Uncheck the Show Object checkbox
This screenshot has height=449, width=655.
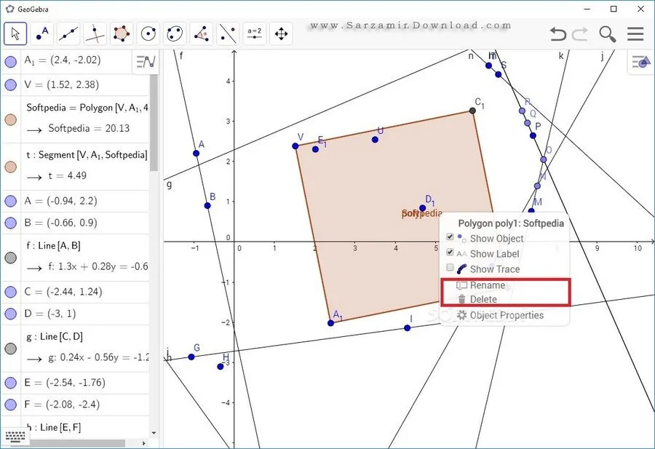(x=450, y=238)
